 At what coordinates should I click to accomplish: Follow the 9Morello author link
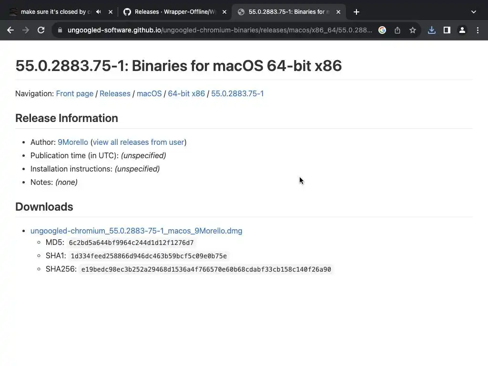[x=73, y=142]
